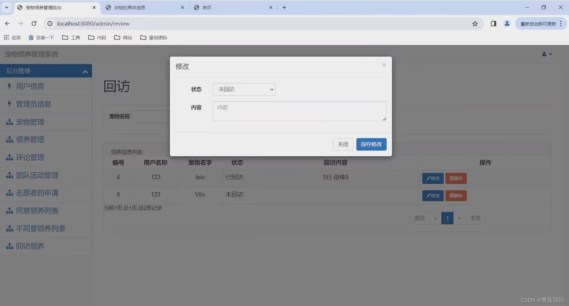This screenshot has height=306, width=569.
Task: Open the browser profile avatar
Action: 507,24
